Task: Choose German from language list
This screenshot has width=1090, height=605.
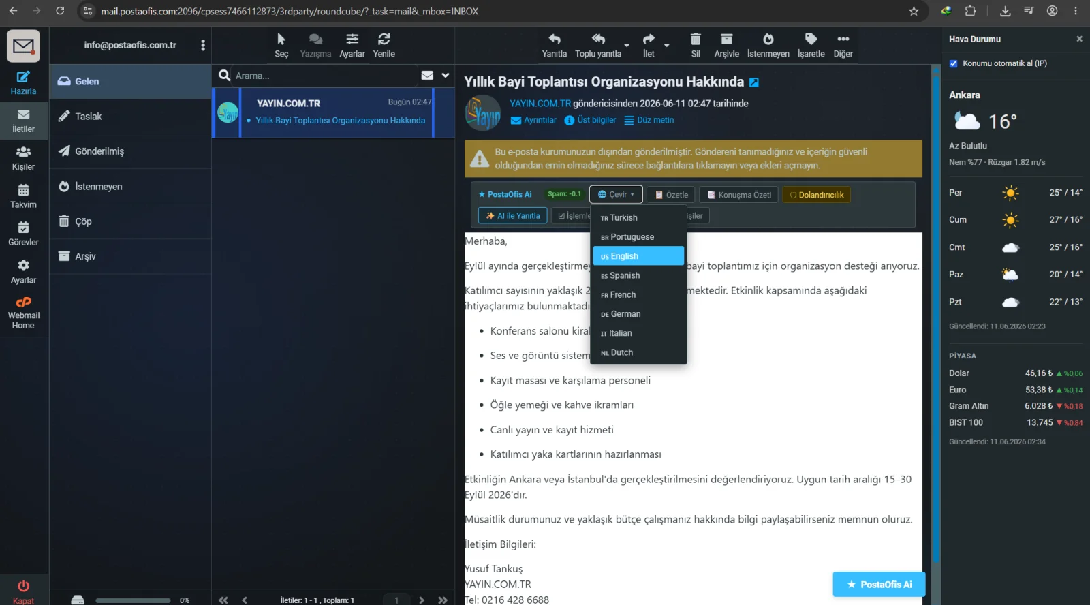Action: point(638,314)
